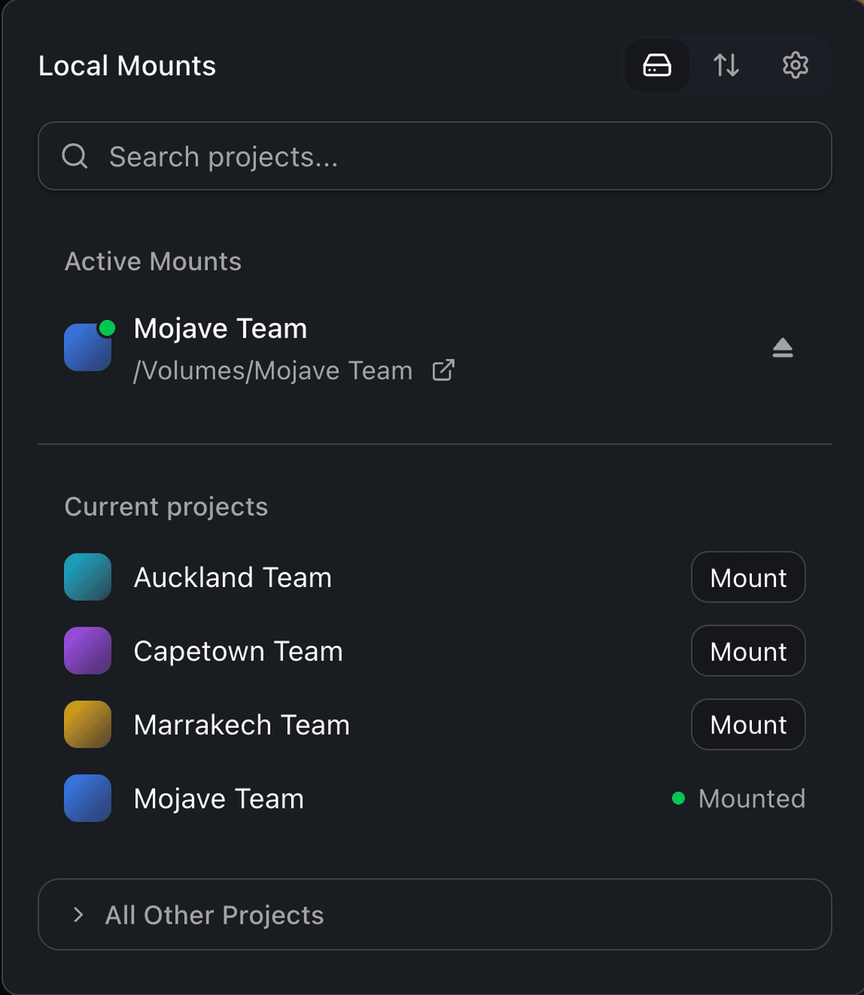Click the Auckland Team project icon

coord(87,577)
